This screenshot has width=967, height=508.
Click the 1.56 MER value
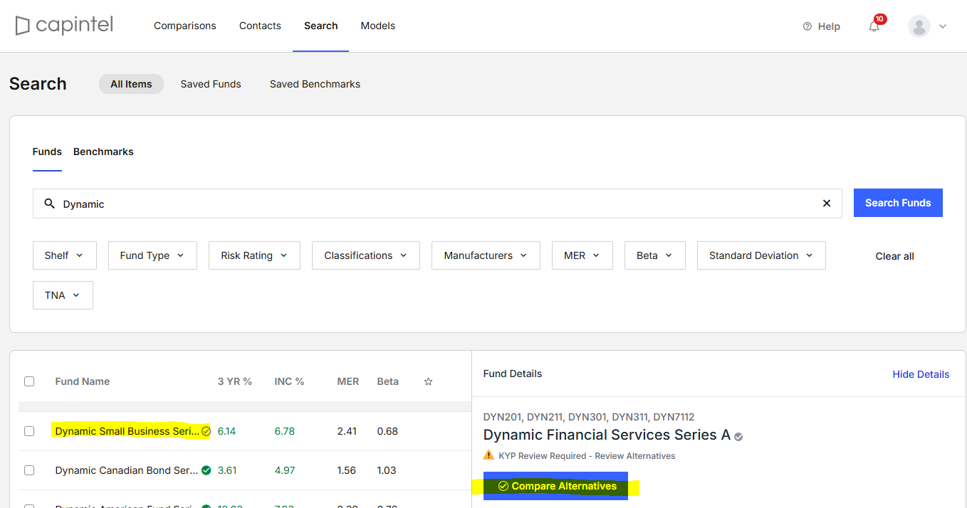[x=347, y=470]
